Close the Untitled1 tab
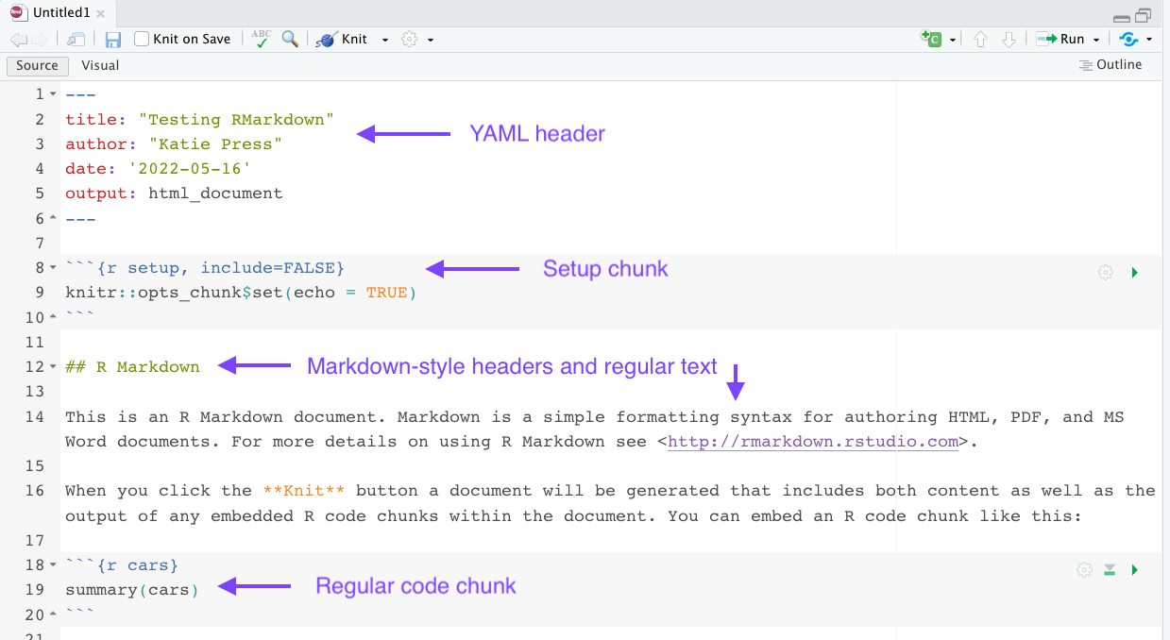The image size is (1170, 640). [x=100, y=13]
